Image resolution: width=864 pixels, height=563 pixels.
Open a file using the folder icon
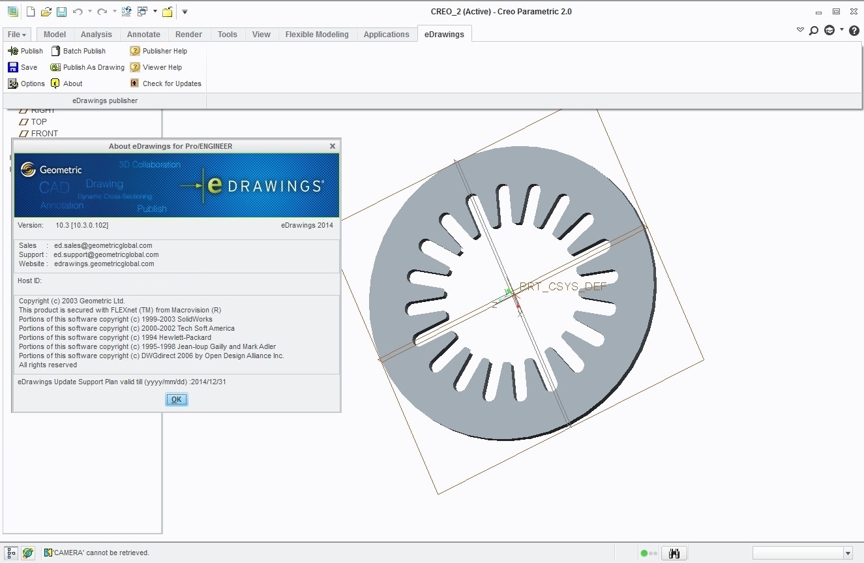pos(46,12)
